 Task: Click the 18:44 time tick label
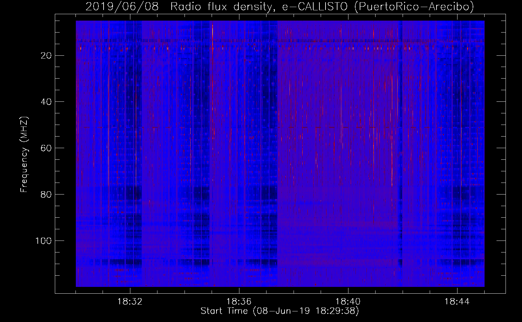point(457,302)
